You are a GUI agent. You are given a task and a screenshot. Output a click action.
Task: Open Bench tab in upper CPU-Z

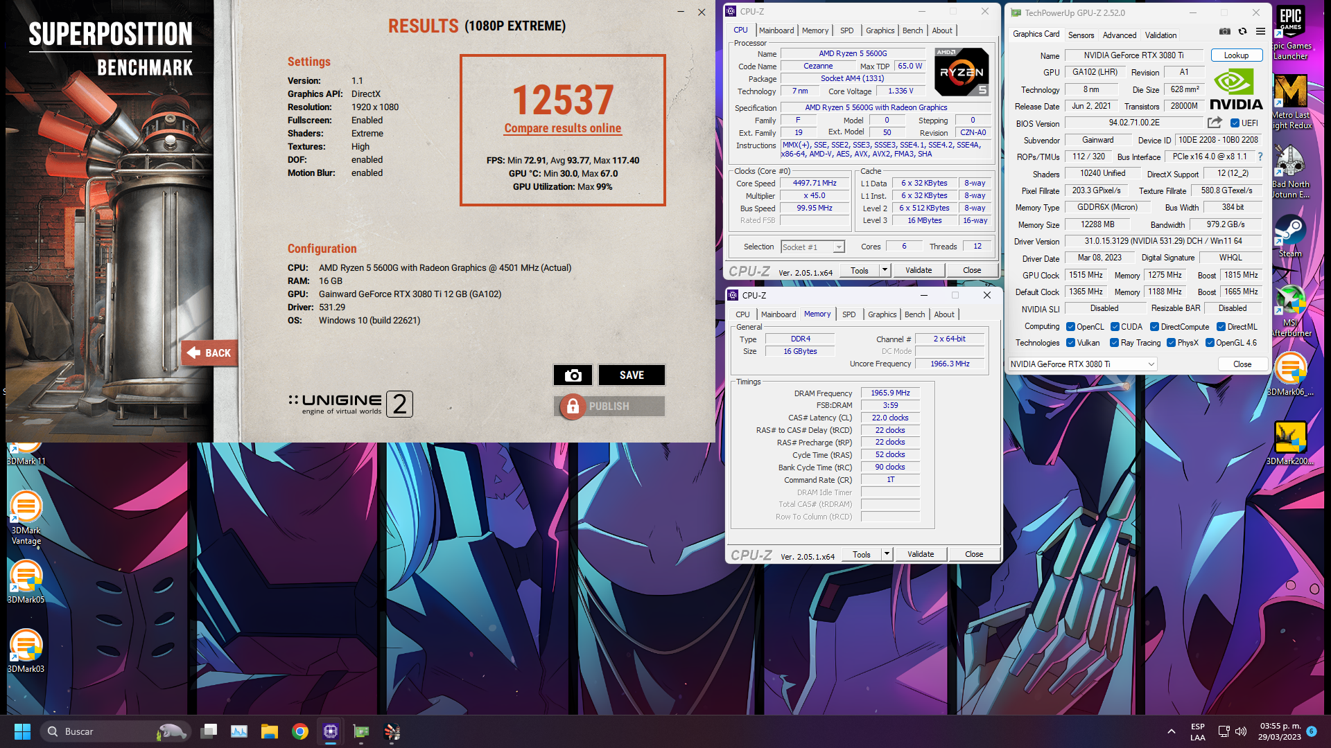point(912,30)
